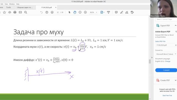177x100 pixels.
Task: Zoom out with the minus icon
Action: [80, 12]
